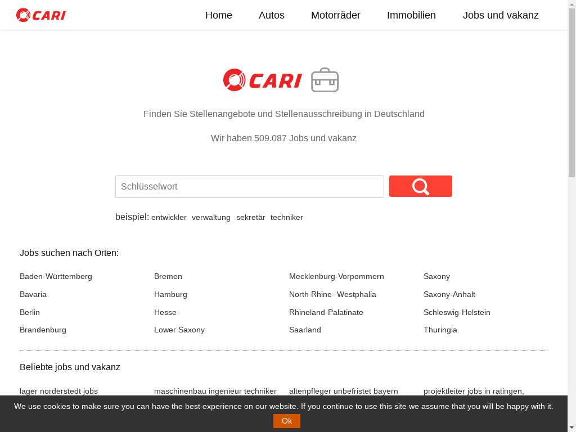The height and width of the screenshot is (432, 576).
Task: Browse jobs in Schleswig-Holstein
Action: (457, 312)
